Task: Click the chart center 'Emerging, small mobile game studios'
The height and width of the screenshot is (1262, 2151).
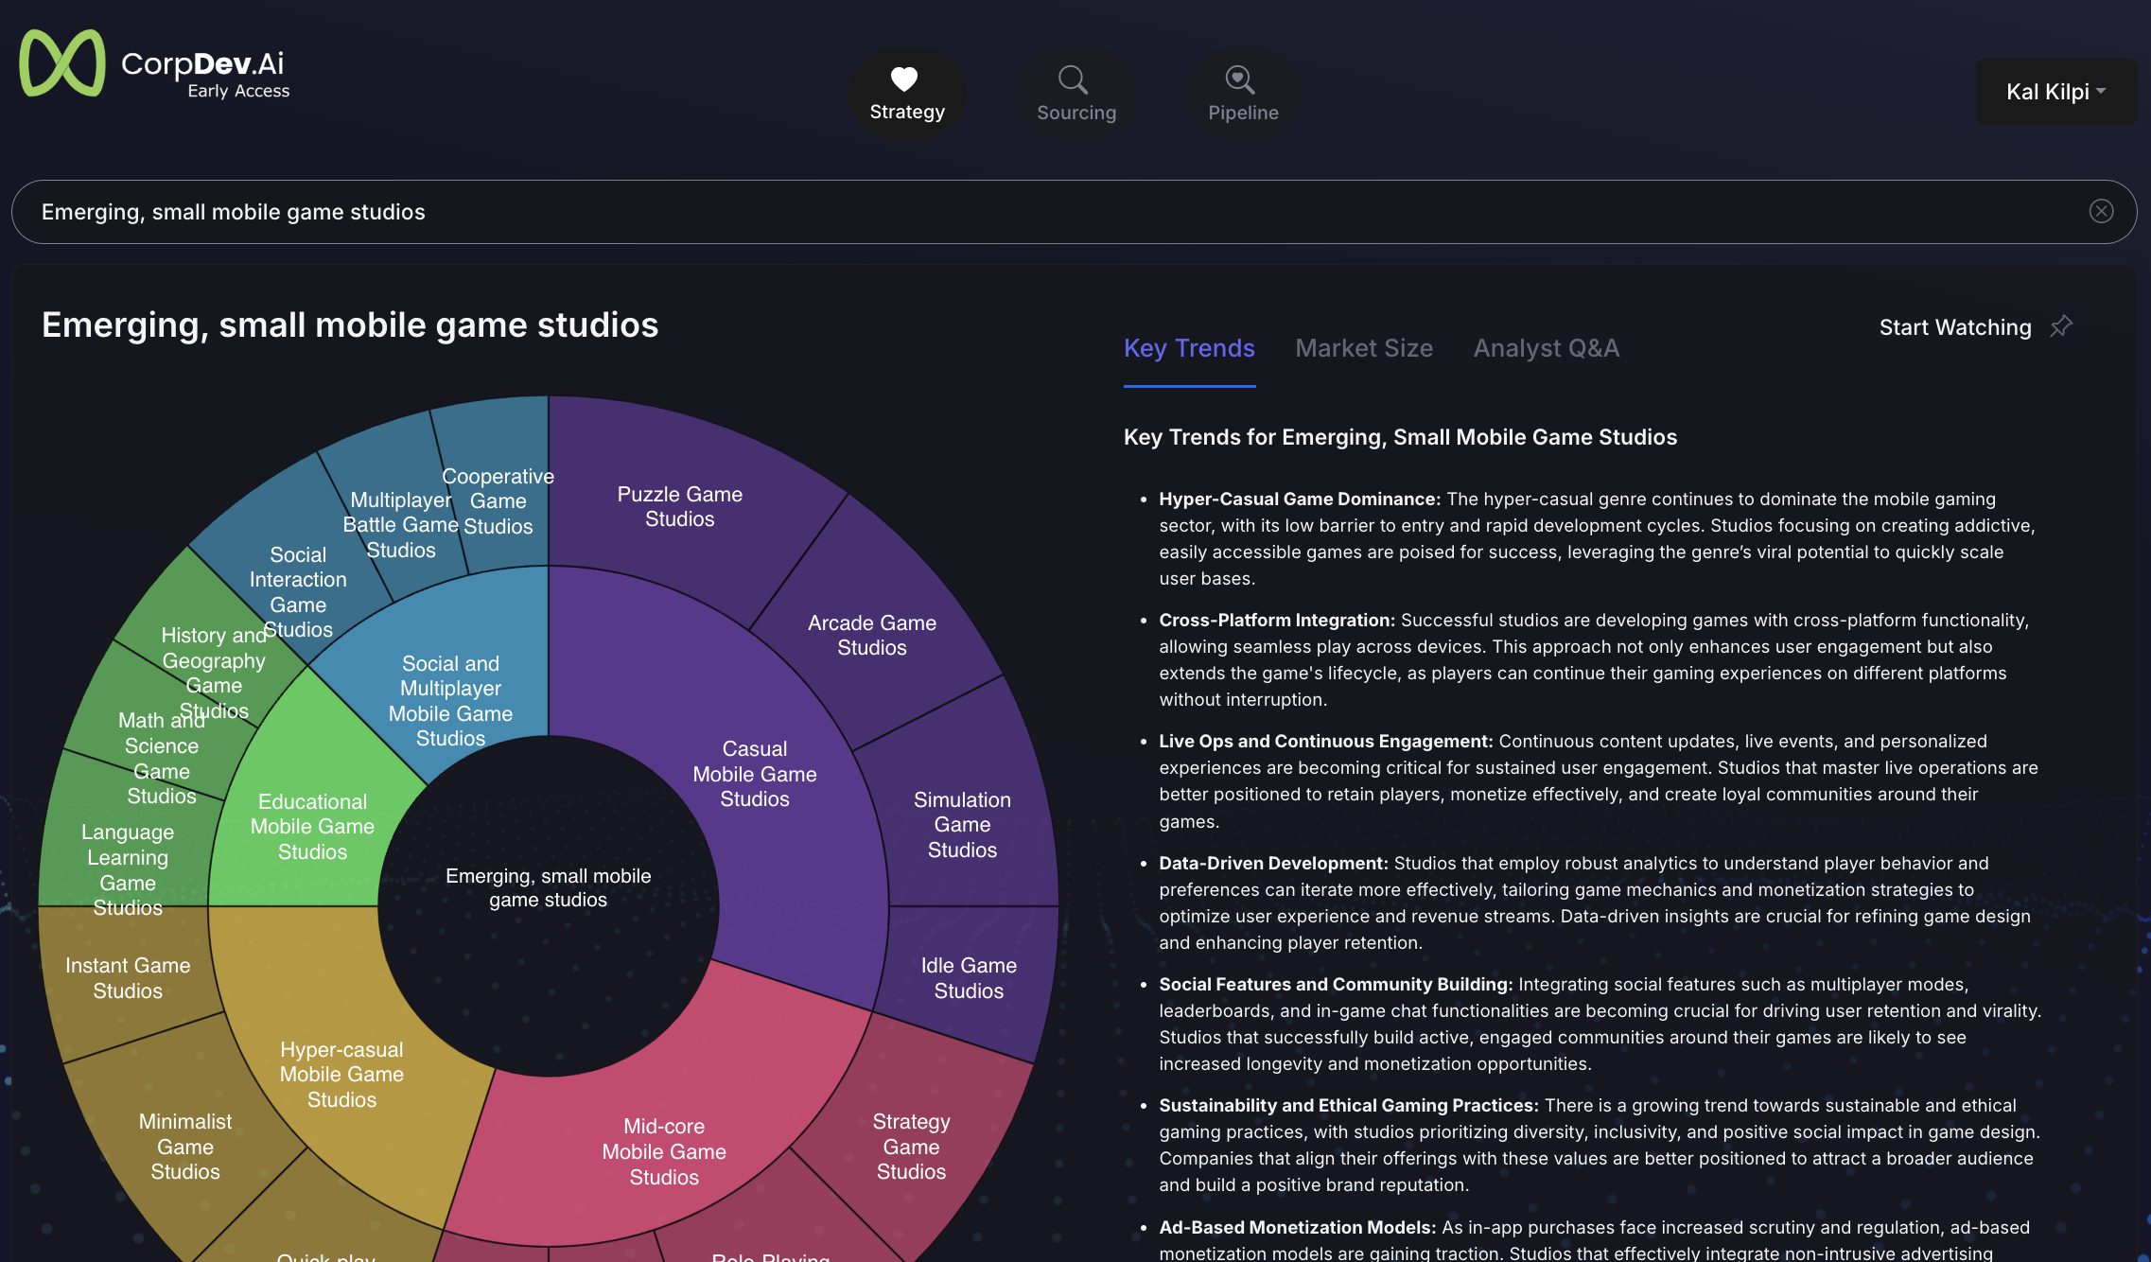Action: pos(548,887)
